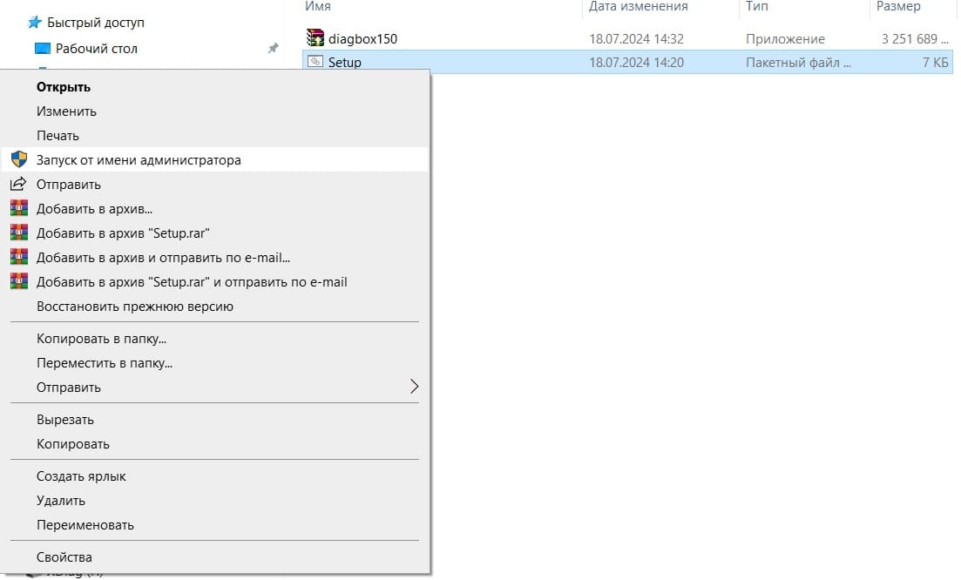Sort by Дата изменения column header
961x580 pixels.
click(638, 7)
